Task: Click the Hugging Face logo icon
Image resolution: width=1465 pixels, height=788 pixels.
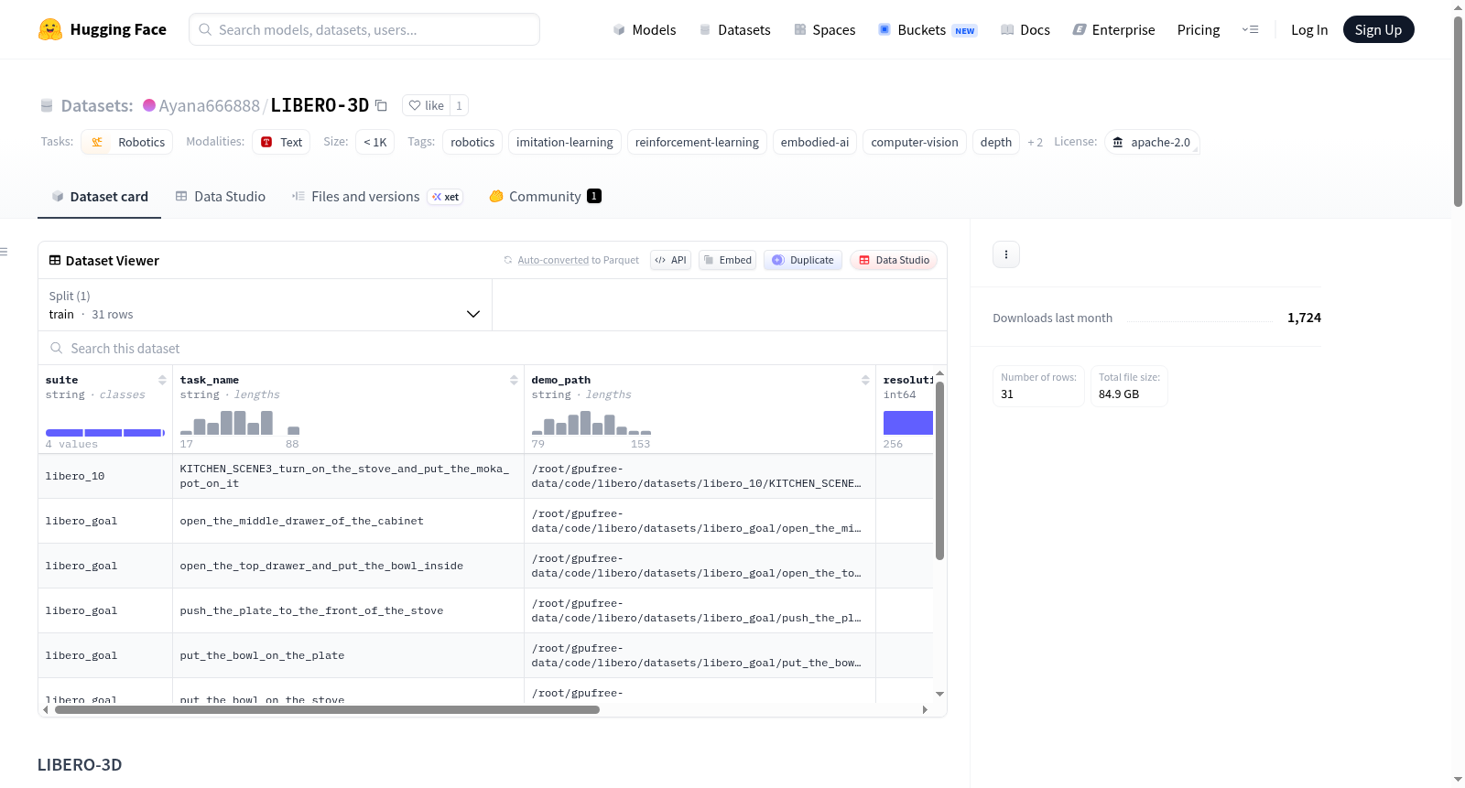Action: tap(50, 29)
